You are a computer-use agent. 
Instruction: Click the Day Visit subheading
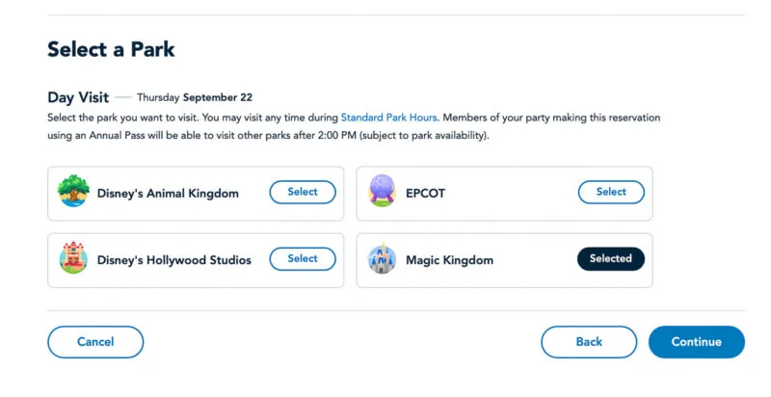[78, 97]
